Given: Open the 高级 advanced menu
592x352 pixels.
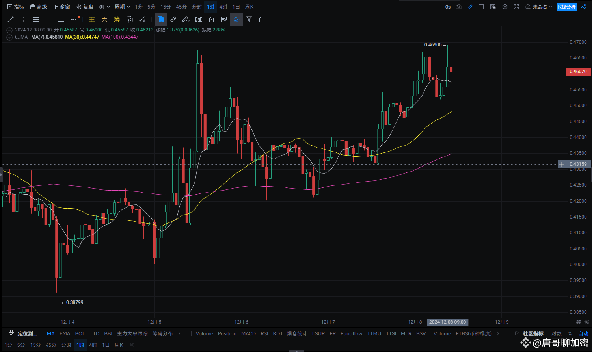Looking at the screenshot, I should click(x=39, y=7).
